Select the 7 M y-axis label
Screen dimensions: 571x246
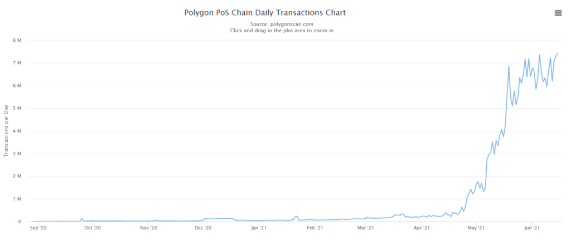(17, 63)
